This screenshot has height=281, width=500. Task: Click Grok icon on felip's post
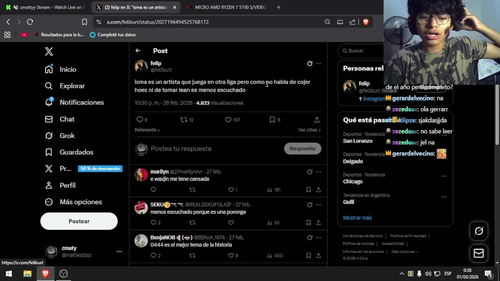(x=310, y=63)
